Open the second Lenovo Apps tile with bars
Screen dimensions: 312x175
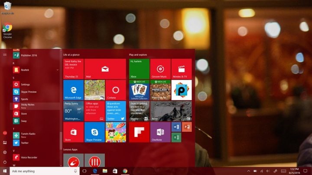coord(94,160)
